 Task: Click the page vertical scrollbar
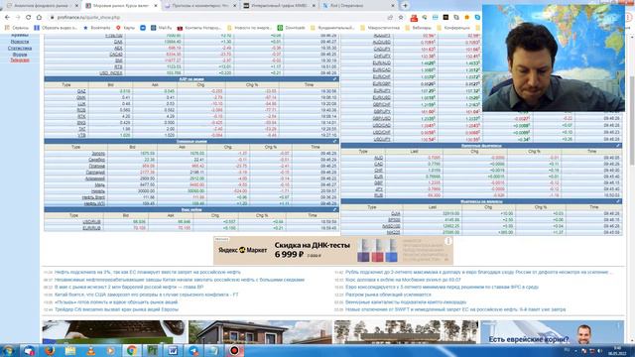[x=631, y=121]
